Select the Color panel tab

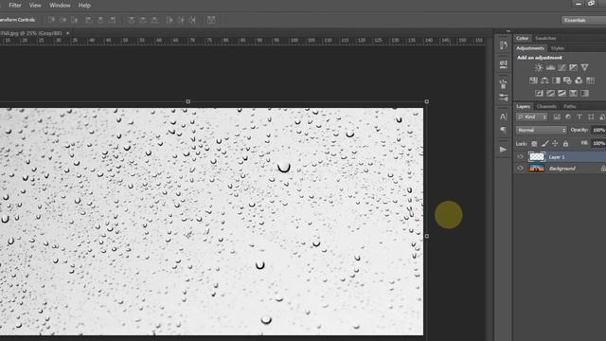[x=522, y=38]
